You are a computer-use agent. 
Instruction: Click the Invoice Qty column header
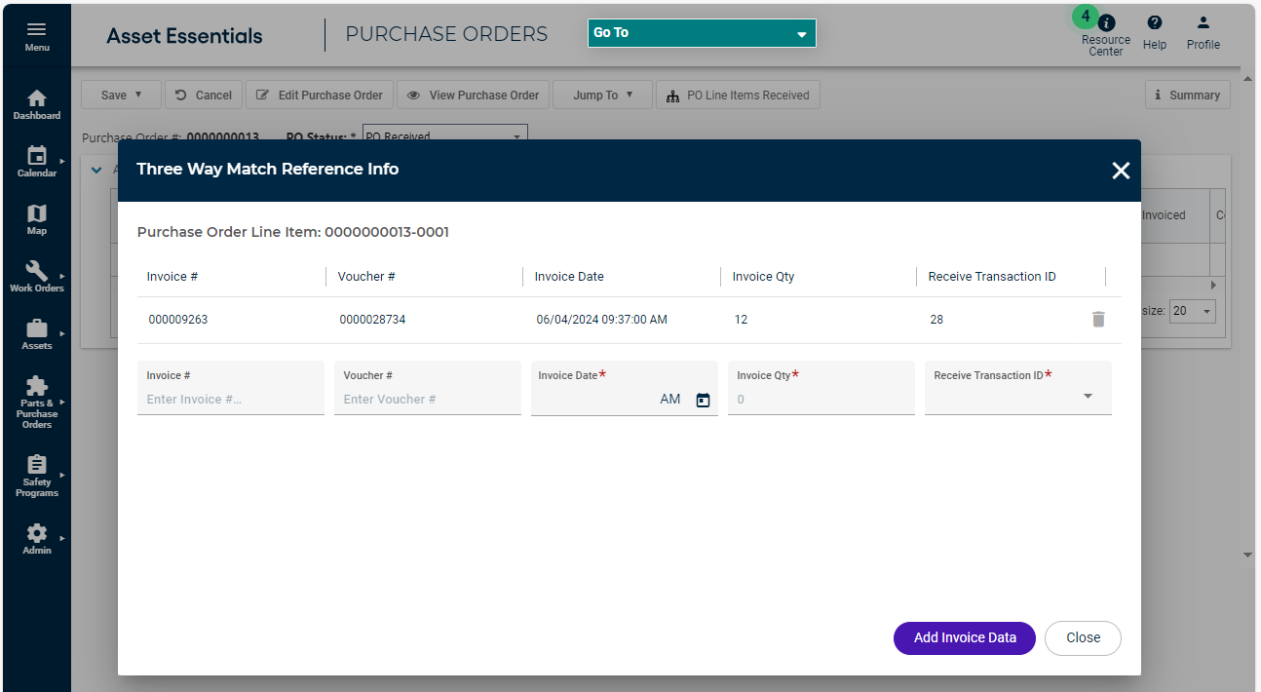click(763, 277)
